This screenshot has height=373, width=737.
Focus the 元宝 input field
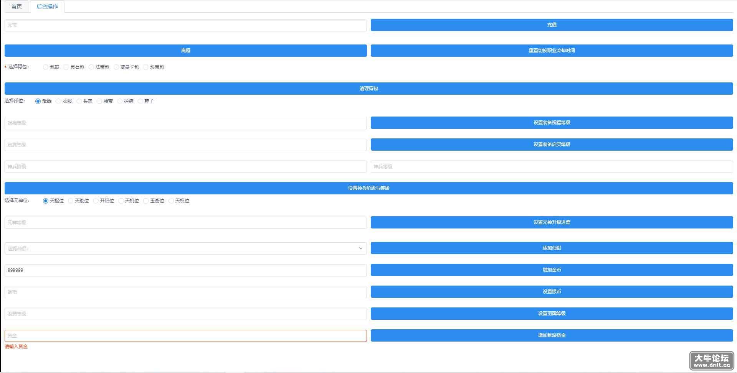coord(186,25)
